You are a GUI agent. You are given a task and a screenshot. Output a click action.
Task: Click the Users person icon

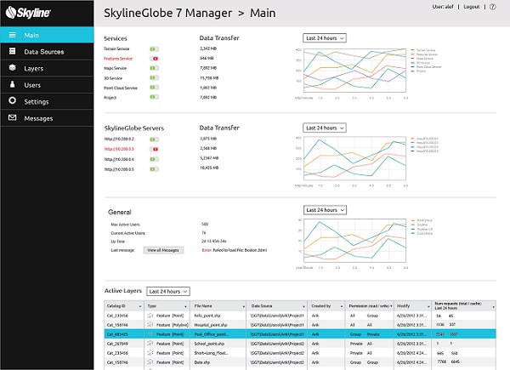[x=13, y=85]
